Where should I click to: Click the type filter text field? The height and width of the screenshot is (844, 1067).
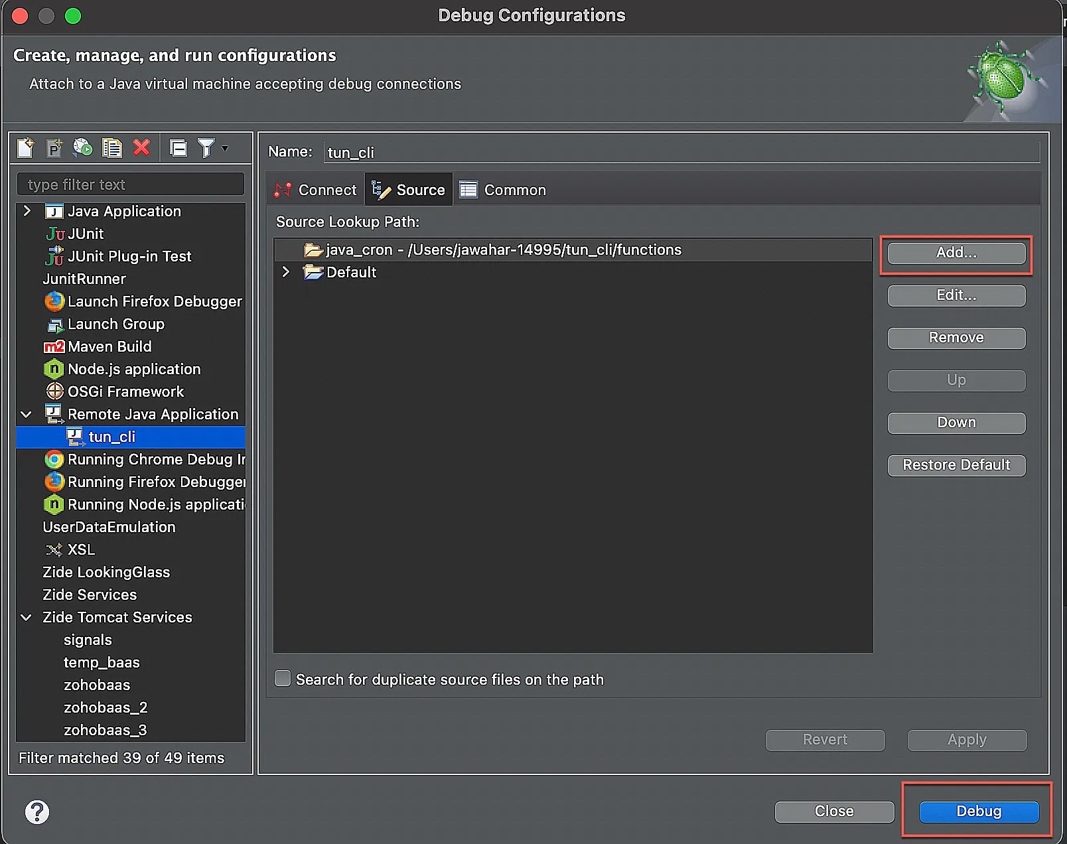(x=131, y=184)
